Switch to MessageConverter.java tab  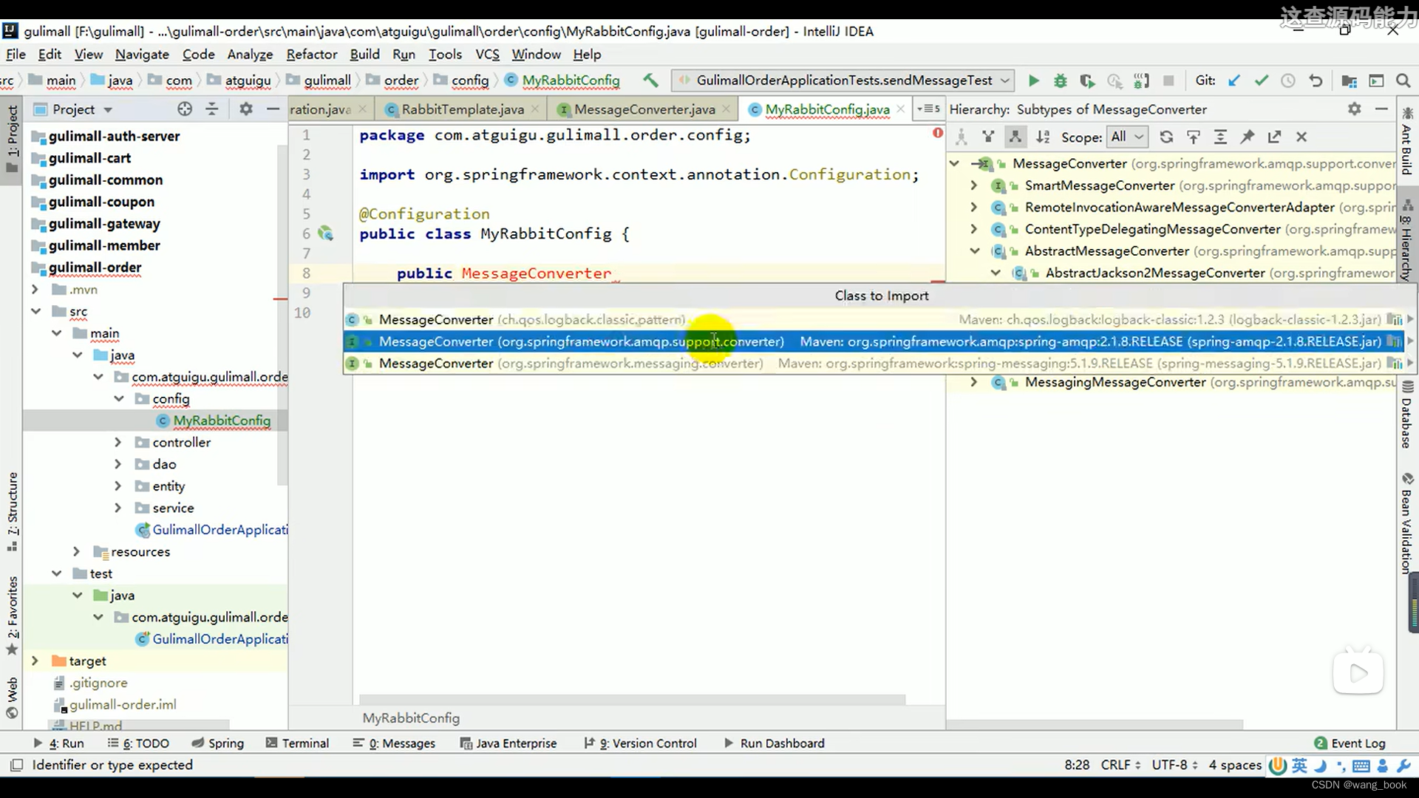(644, 109)
